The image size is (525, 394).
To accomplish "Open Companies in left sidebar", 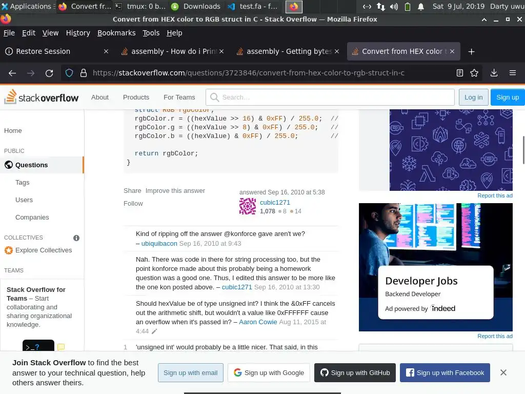I will [x=32, y=217].
